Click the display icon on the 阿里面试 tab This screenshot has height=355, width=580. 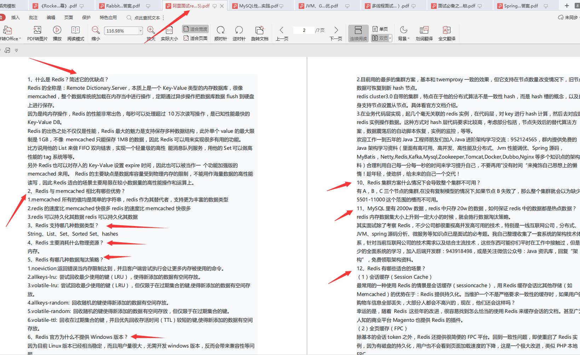(x=214, y=6)
